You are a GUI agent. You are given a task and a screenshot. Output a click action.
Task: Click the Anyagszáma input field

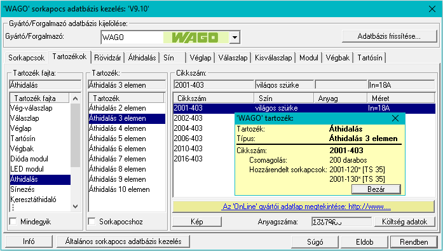[341, 222]
